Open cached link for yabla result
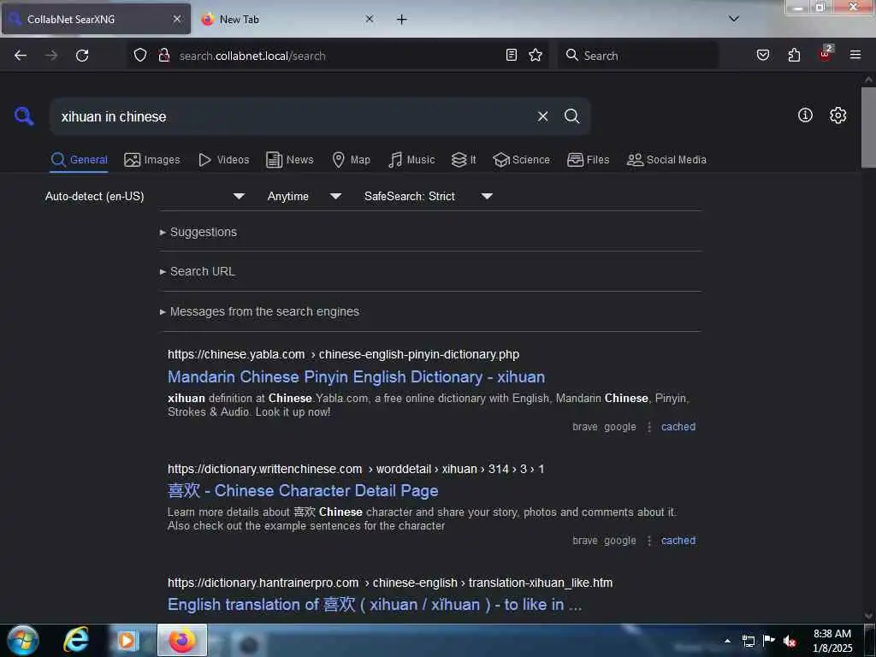The height and width of the screenshot is (657, 876). pos(678,427)
